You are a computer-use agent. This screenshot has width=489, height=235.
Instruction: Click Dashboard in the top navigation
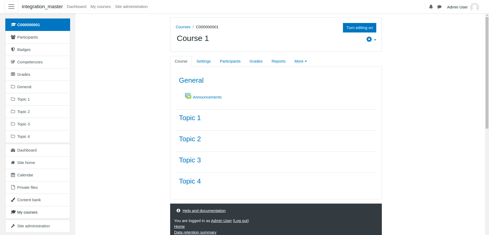point(76,7)
